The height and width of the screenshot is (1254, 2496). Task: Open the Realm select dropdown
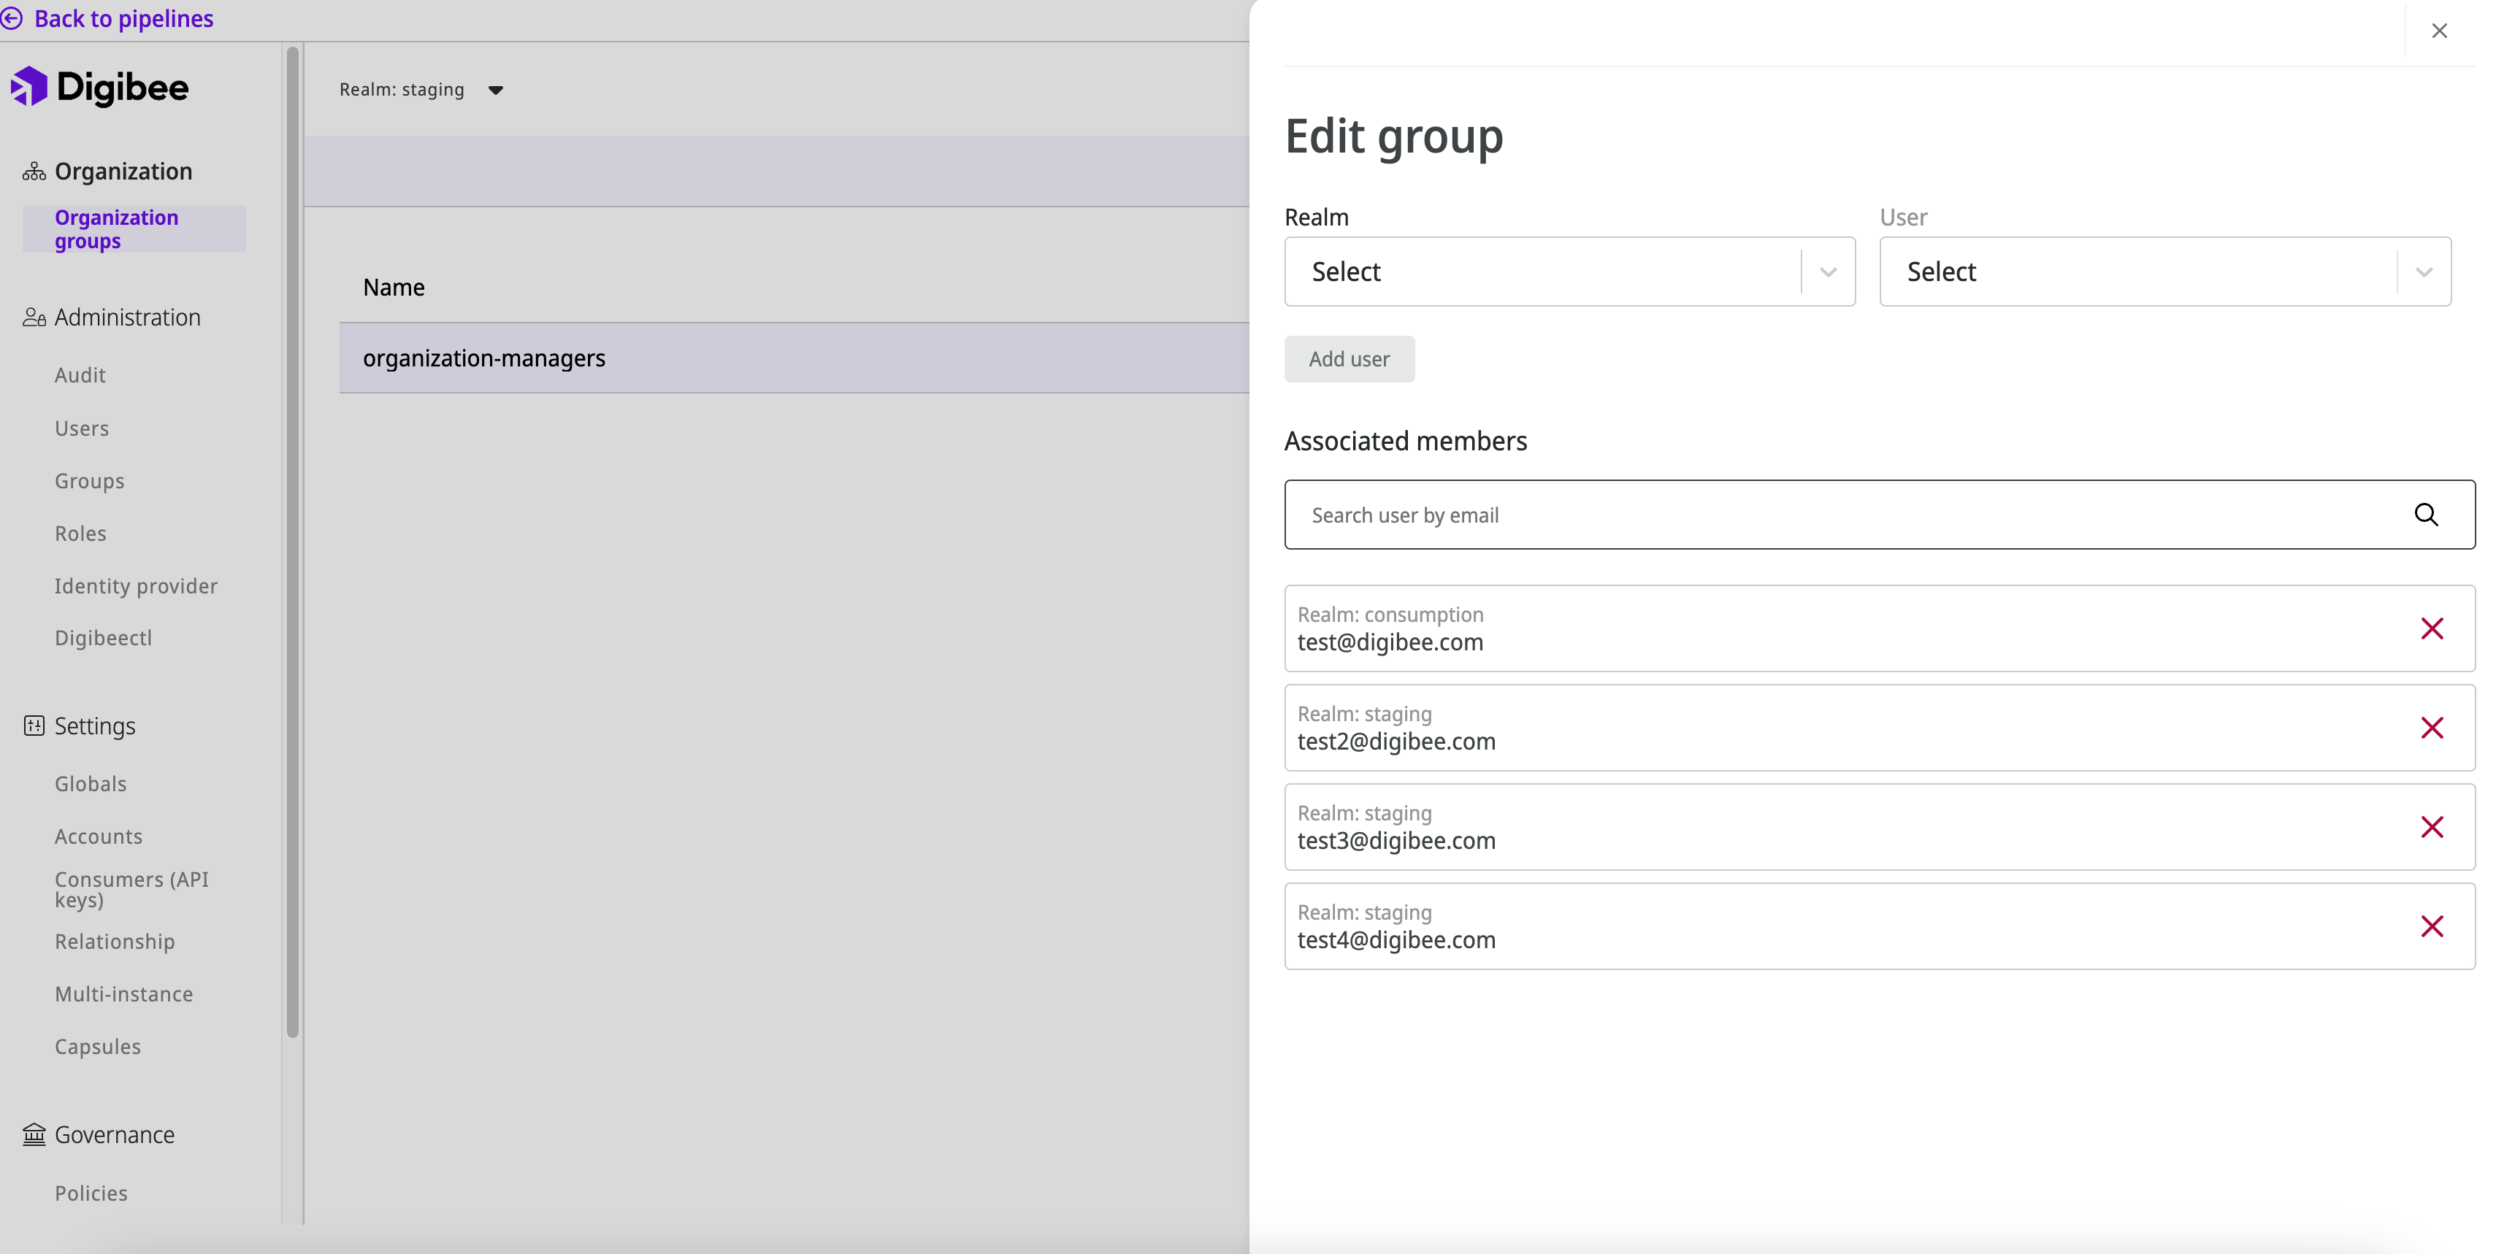(1569, 272)
